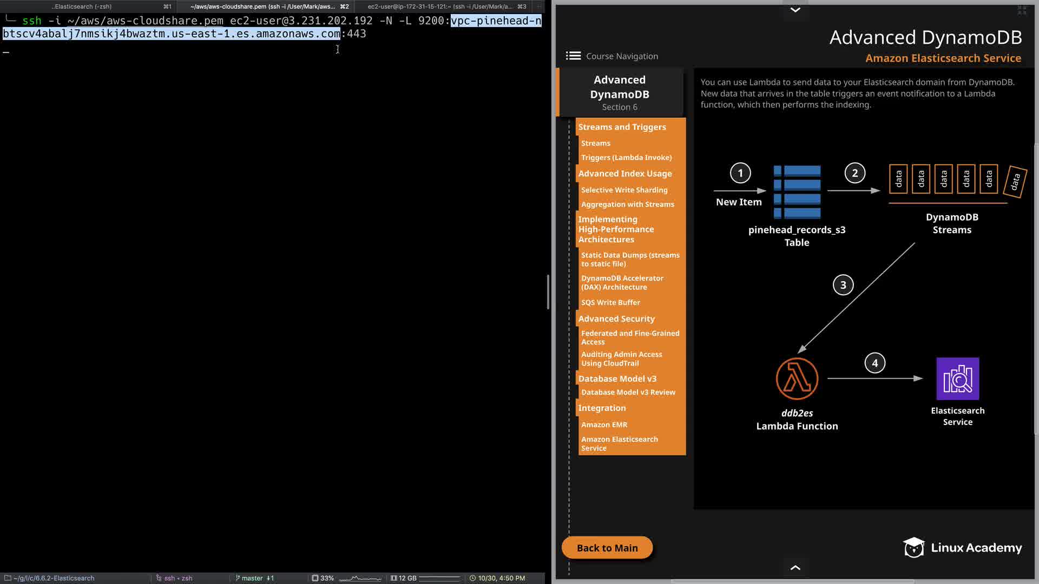Expand the bottom panel chevron
Viewport: 1039px width, 584px height.
point(795,567)
